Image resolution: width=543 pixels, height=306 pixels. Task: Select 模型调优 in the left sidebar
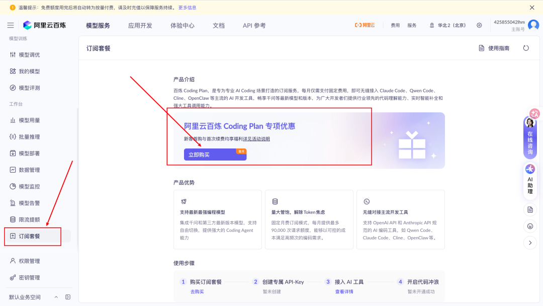tap(30, 54)
